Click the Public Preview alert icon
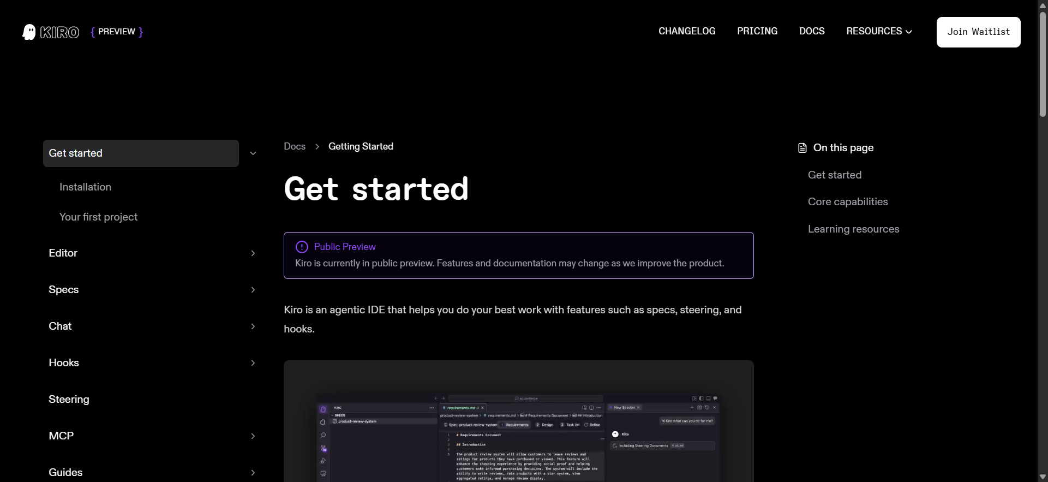Viewport: 1048px width, 482px height. point(302,247)
